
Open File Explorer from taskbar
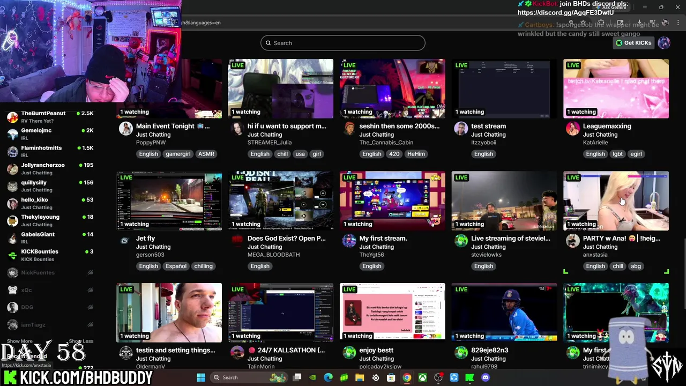360,377
